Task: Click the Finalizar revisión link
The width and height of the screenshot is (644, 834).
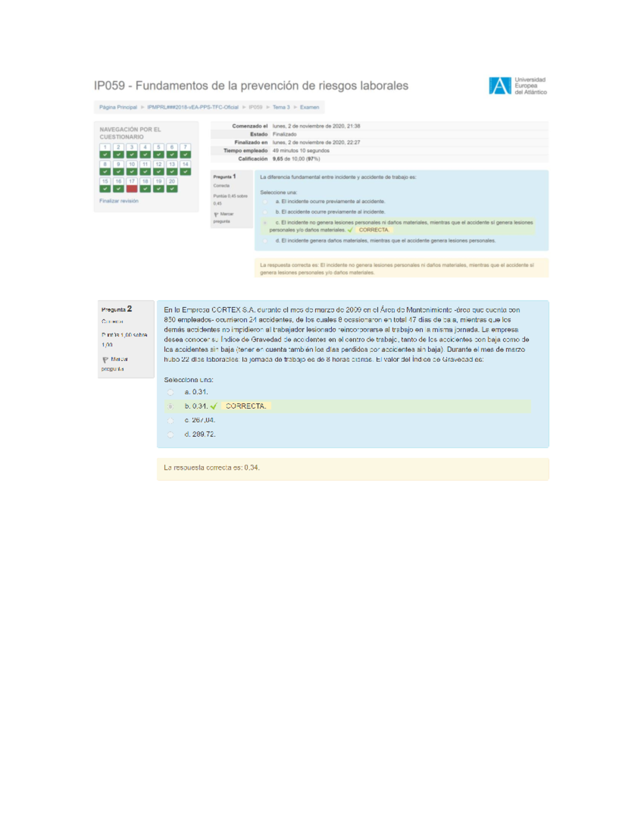Action: click(119, 201)
